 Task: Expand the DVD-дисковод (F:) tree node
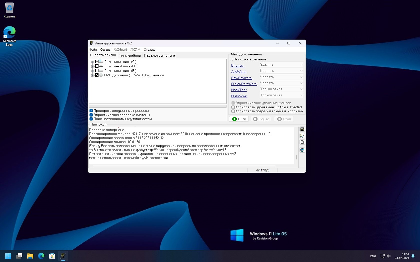pyautogui.click(x=92, y=75)
